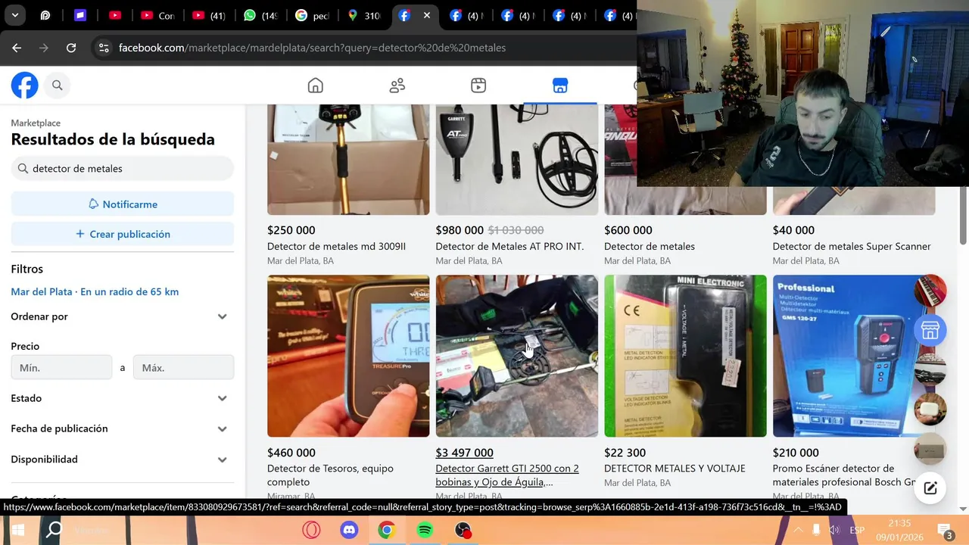This screenshot has width=969, height=545.
Task: Open Discord from the taskbar
Action: 349,530
